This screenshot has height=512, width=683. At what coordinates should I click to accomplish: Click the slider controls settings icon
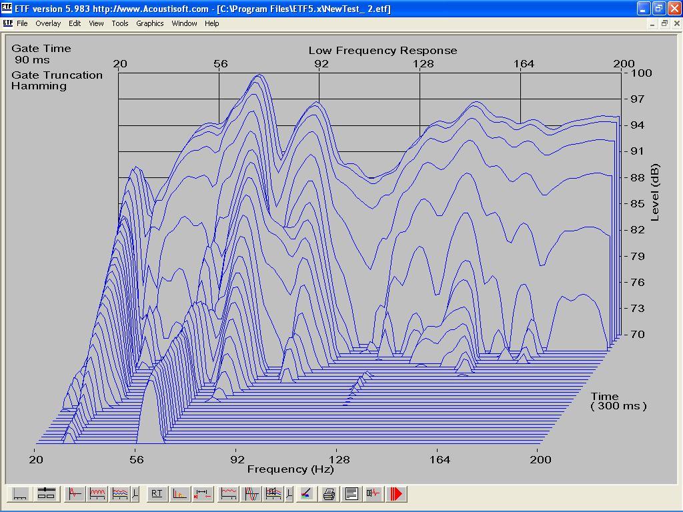(x=45, y=494)
